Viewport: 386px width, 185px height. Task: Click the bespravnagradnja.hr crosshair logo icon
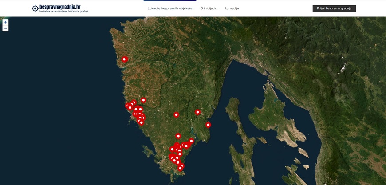coord(35,8)
